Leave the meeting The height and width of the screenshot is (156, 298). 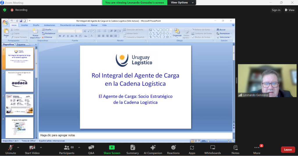pos(288,150)
